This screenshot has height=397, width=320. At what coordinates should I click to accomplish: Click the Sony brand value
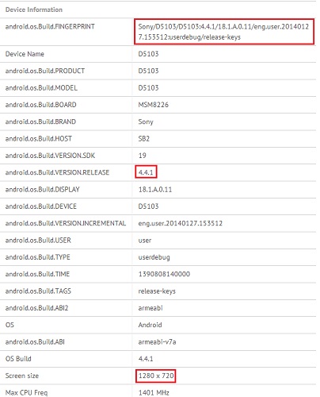146,122
